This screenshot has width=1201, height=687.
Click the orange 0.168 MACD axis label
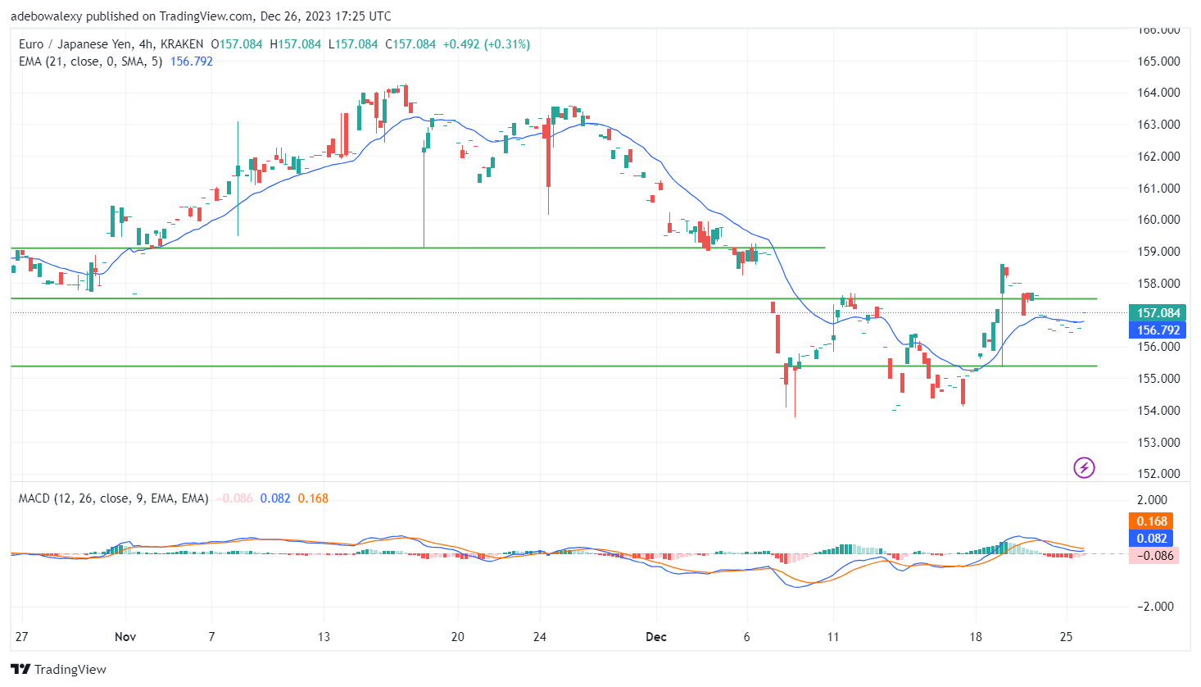point(1152,521)
